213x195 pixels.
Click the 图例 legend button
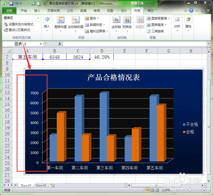(92, 18)
